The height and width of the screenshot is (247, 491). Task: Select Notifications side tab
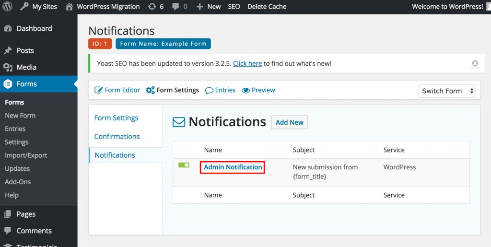115,155
